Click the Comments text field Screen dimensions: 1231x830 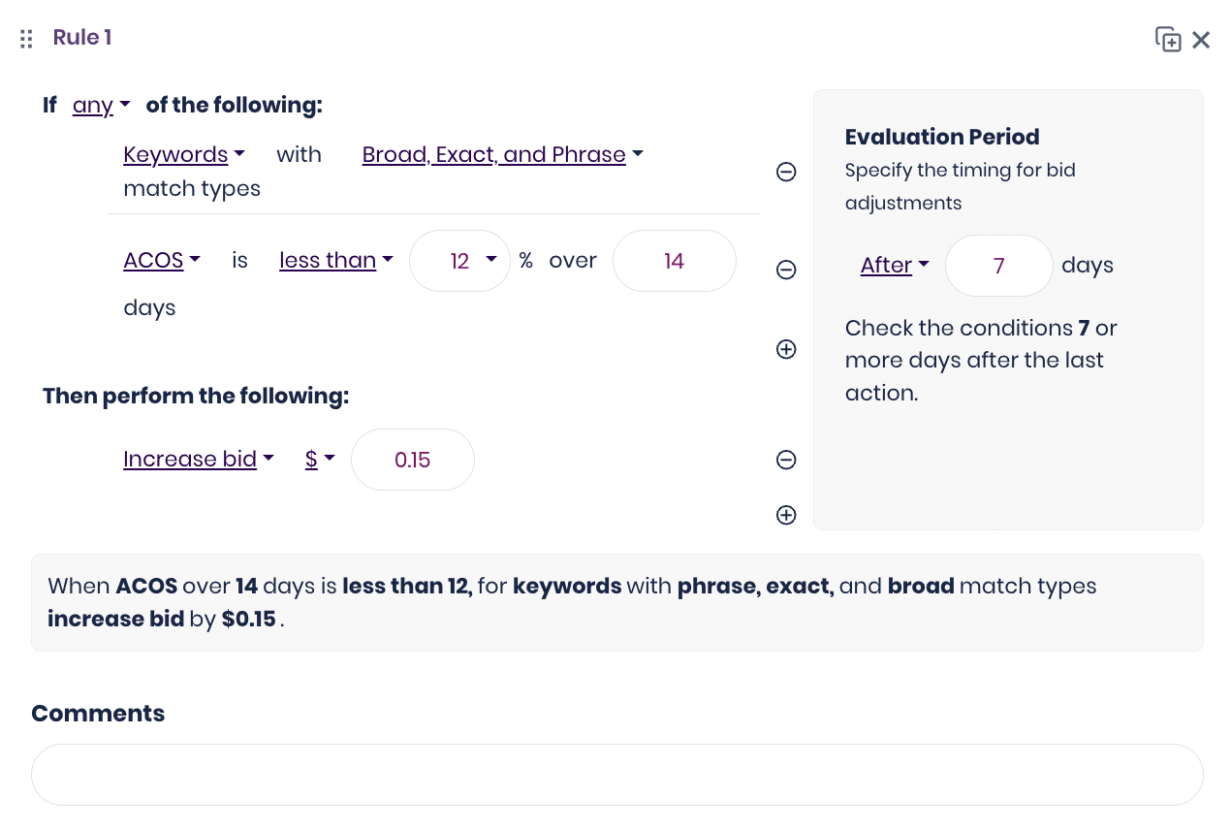pos(617,775)
